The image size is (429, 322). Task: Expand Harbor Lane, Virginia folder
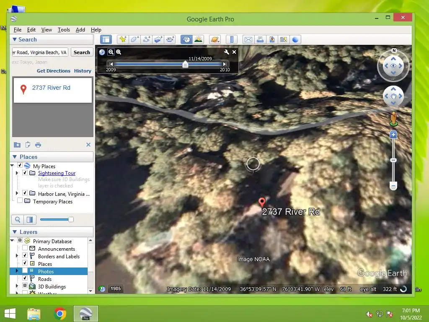(17, 193)
